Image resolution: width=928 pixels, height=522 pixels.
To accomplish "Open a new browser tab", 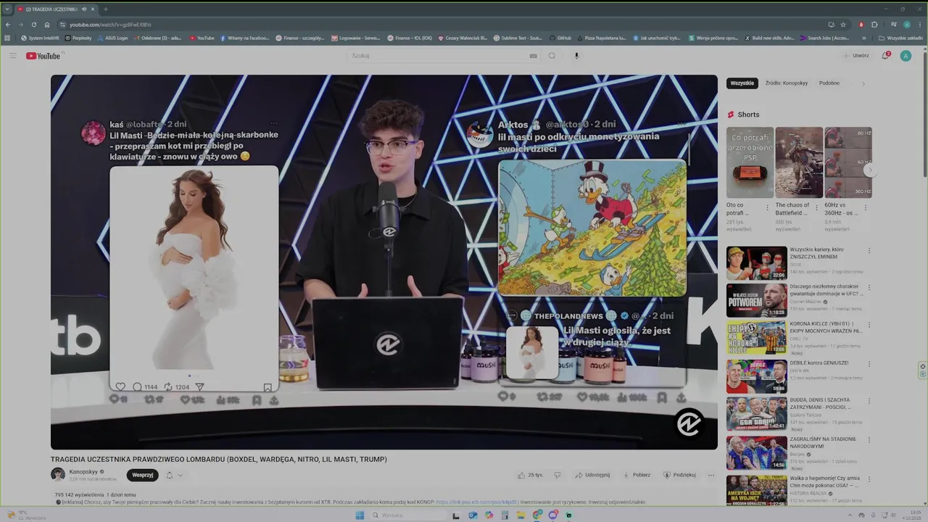I will click(105, 9).
